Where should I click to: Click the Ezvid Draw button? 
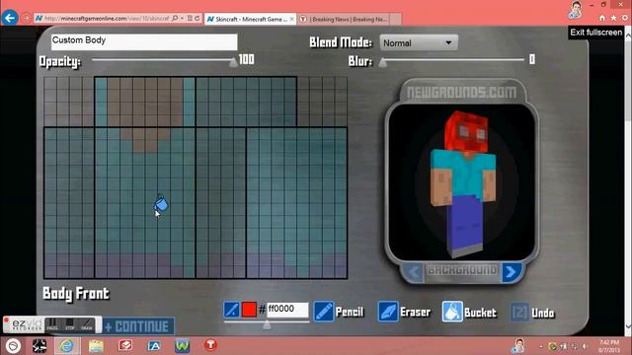(x=87, y=324)
